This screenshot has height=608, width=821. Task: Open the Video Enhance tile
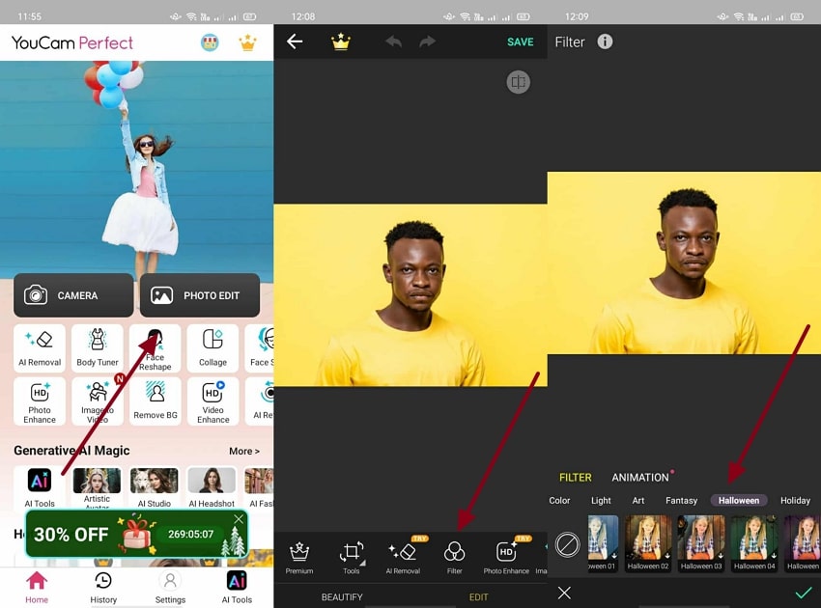(212, 401)
